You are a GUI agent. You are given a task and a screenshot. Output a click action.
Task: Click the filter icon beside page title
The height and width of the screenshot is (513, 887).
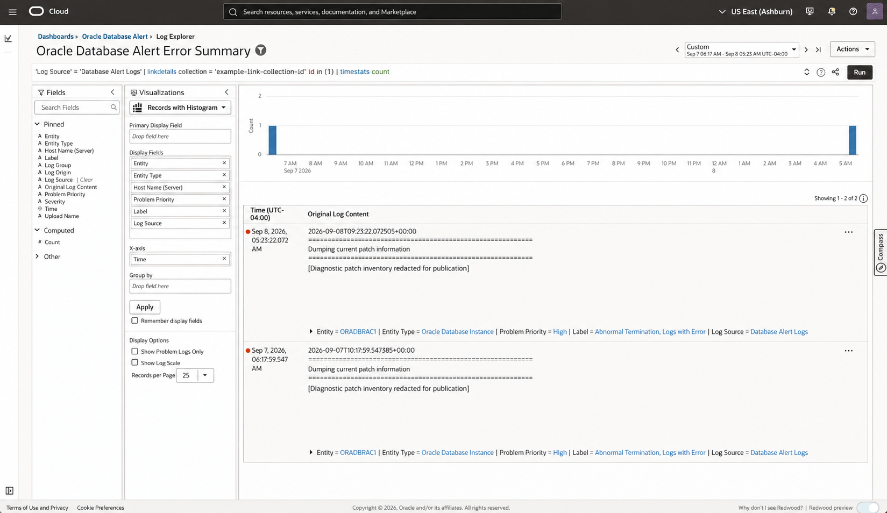click(261, 50)
